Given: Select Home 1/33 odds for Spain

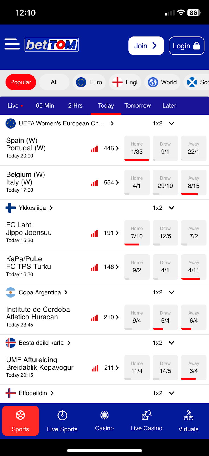Looking at the screenshot, I should pos(137,148).
